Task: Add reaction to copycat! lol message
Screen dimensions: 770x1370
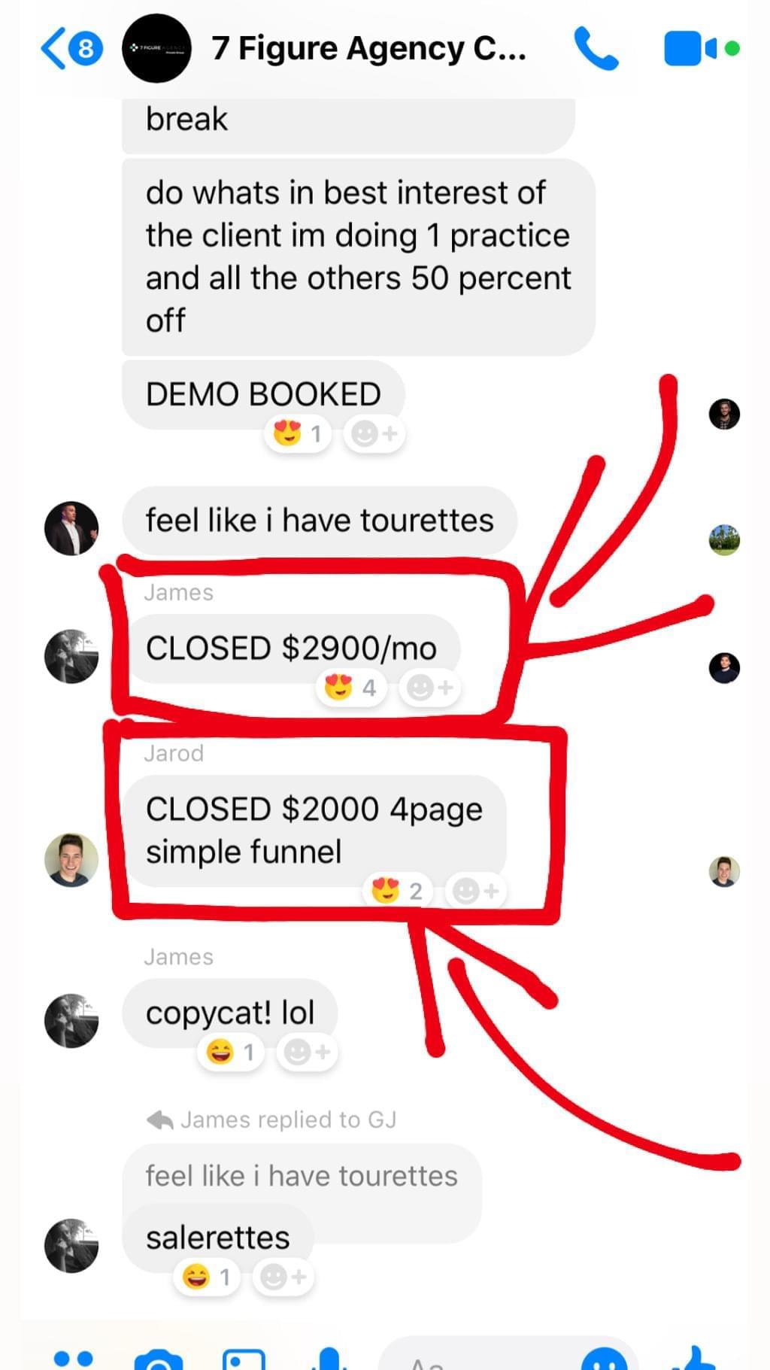Action: coord(308,1052)
